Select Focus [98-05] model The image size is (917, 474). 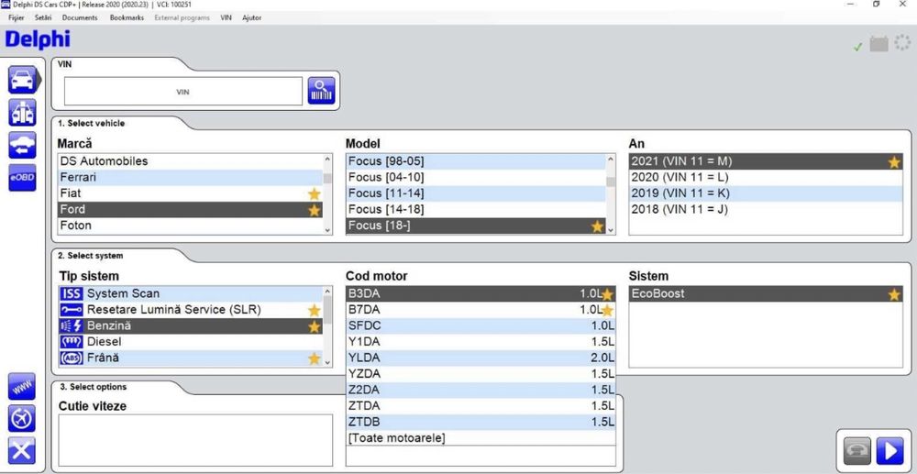(x=476, y=161)
